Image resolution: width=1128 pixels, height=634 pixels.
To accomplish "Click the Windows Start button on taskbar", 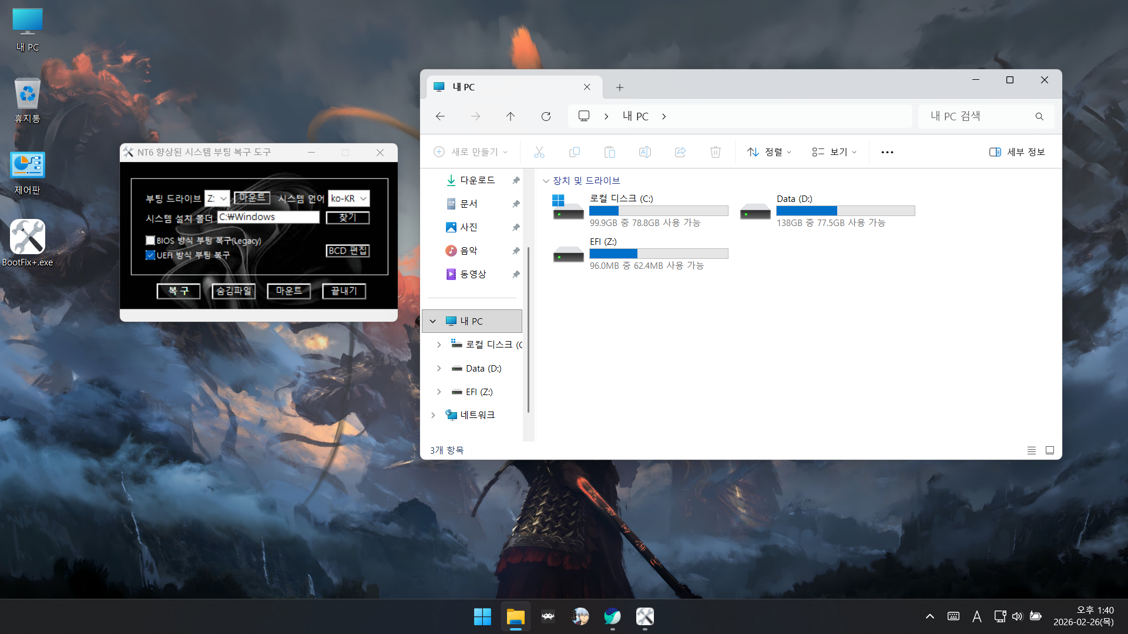I will point(482,616).
